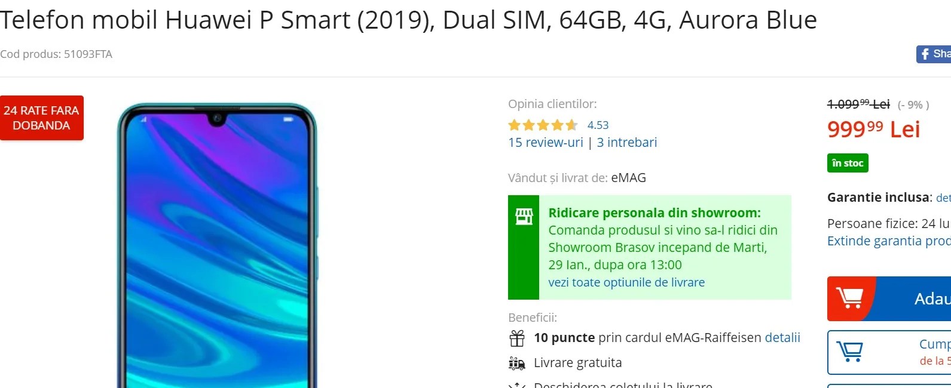Click the five-star rating stars

(543, 125)
